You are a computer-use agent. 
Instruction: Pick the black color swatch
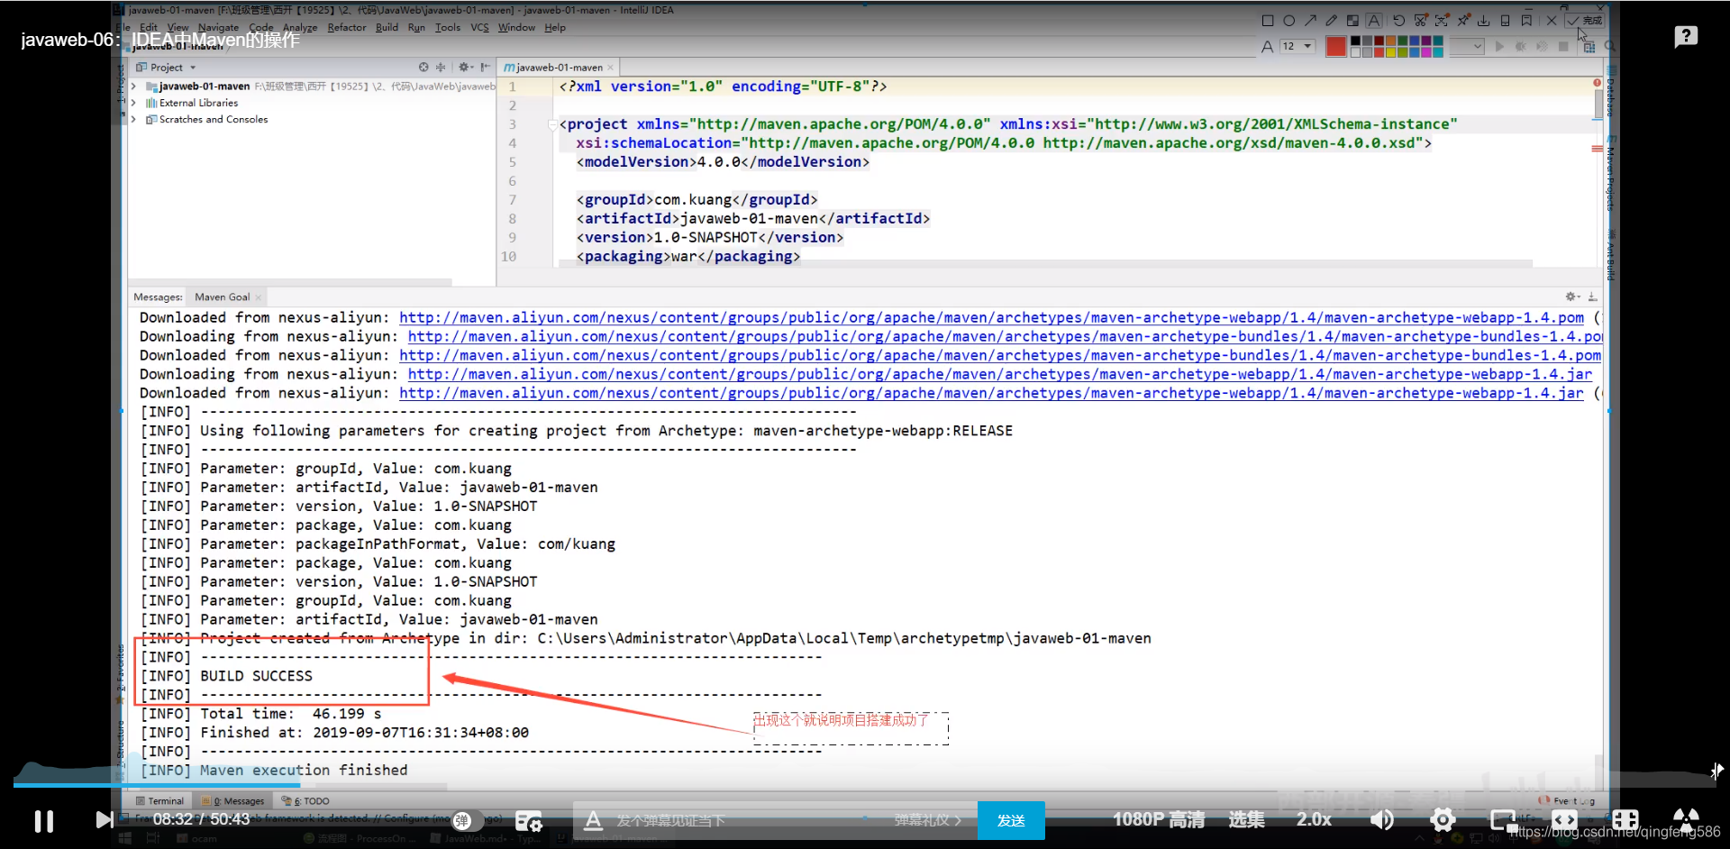click(x=1355, y=41)
